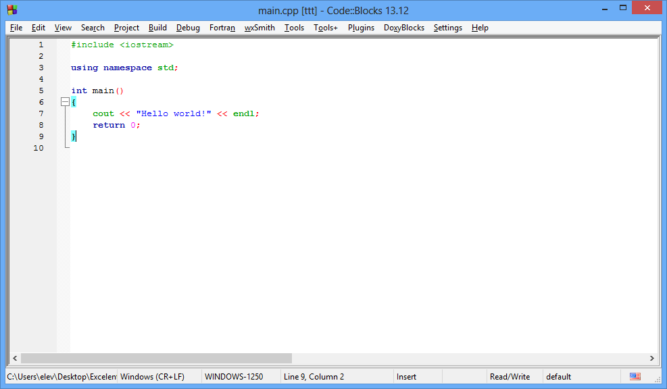Screen dimensions: 667x389
Task: Click the using namespace std line
Action: [124, 68]
